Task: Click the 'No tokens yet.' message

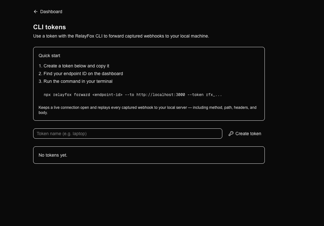Action: [x=53, y=155]
